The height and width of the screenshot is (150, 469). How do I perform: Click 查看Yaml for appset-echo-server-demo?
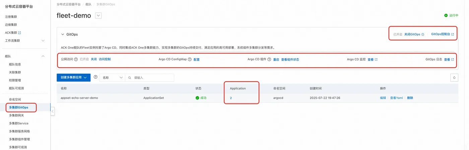click(396, 98)
